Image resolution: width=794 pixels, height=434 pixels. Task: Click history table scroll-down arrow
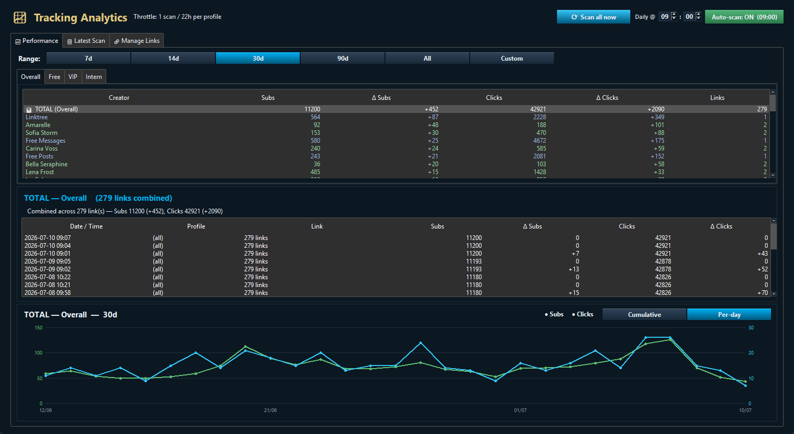(x=774, y=294)
